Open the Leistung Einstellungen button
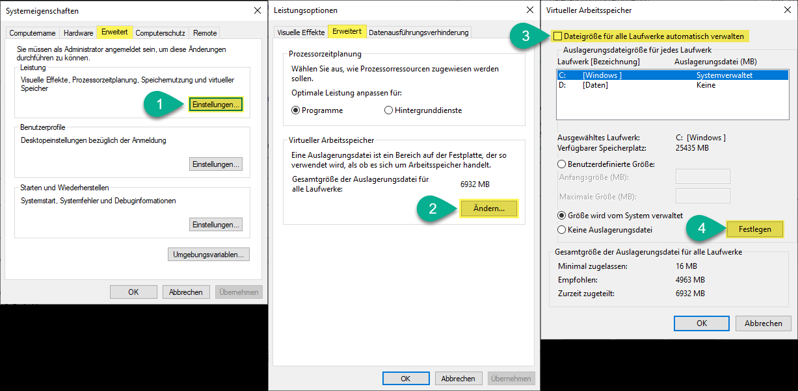The height and width of the screenshot is (391, 798). click(216, 105)
